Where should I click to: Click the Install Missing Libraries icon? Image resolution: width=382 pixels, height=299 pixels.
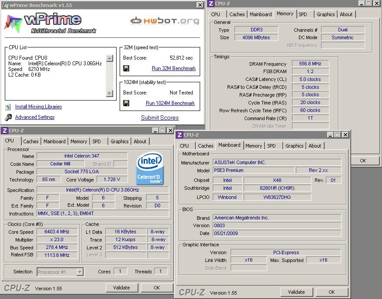tap(8, 107)
